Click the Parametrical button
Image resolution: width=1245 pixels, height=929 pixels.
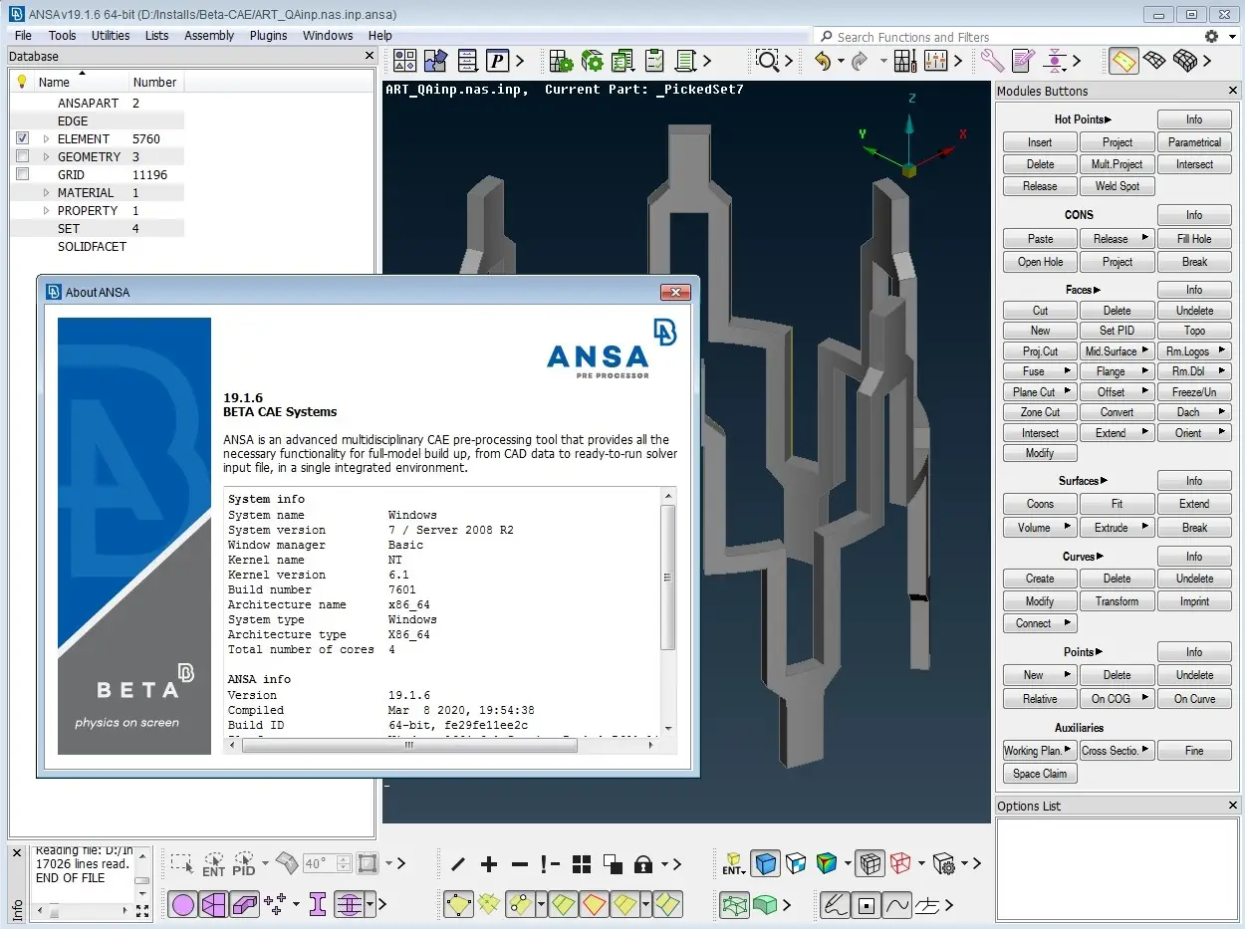[1194, 142]
